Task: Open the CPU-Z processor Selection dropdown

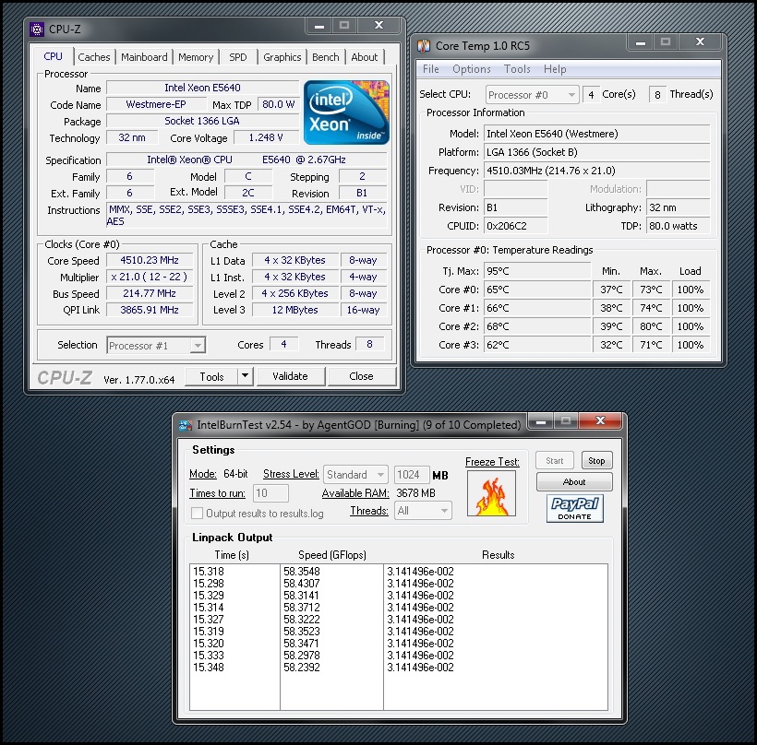Action: click(156, 345)
